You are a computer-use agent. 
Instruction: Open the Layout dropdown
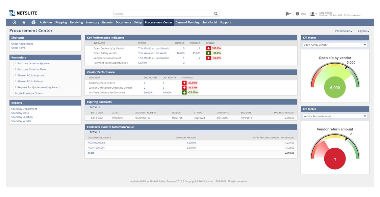pos(363,31)
